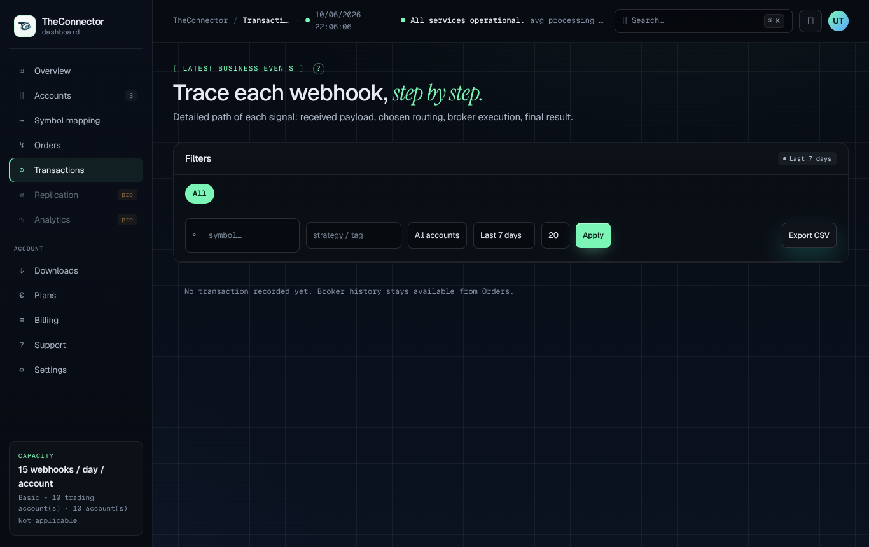Image resolution: width=869 pixels, height=547 pixels.
Task: Select Transactions in the sidebar
Action: pyautogui.click(x=76, y=170)
